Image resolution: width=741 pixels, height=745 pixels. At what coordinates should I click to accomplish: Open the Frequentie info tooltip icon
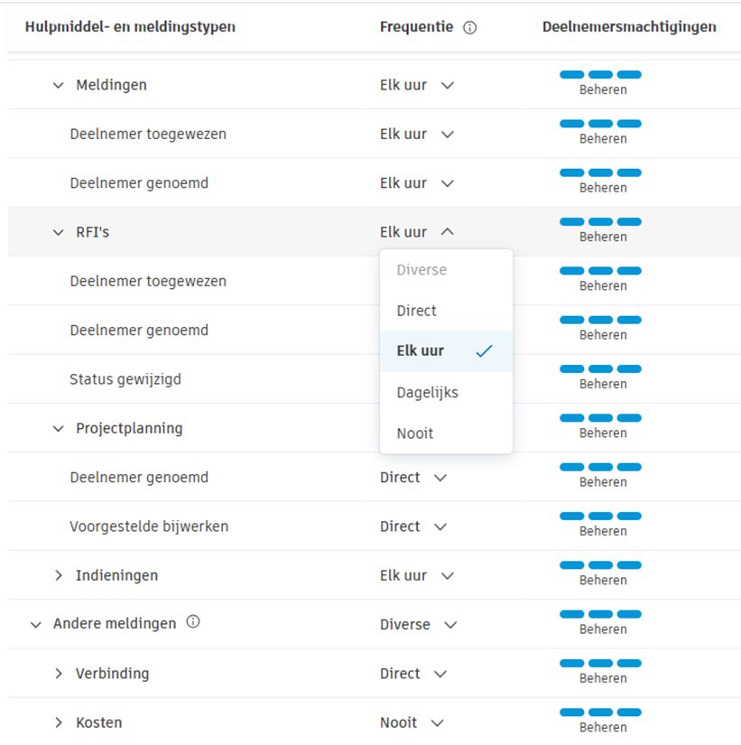[469, 27]
